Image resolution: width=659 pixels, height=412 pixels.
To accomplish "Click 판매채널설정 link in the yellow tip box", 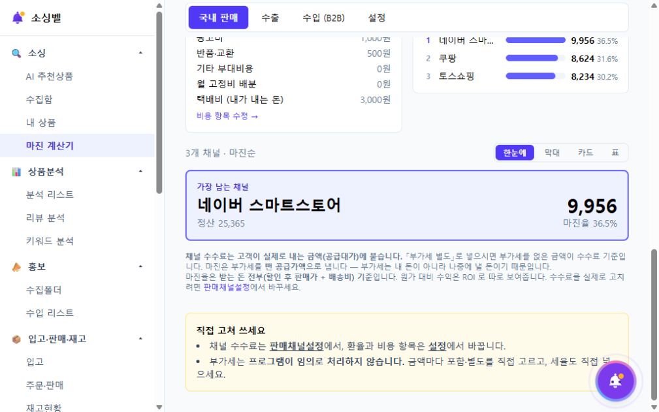I will pyautogui.click(x=297, y=346).
